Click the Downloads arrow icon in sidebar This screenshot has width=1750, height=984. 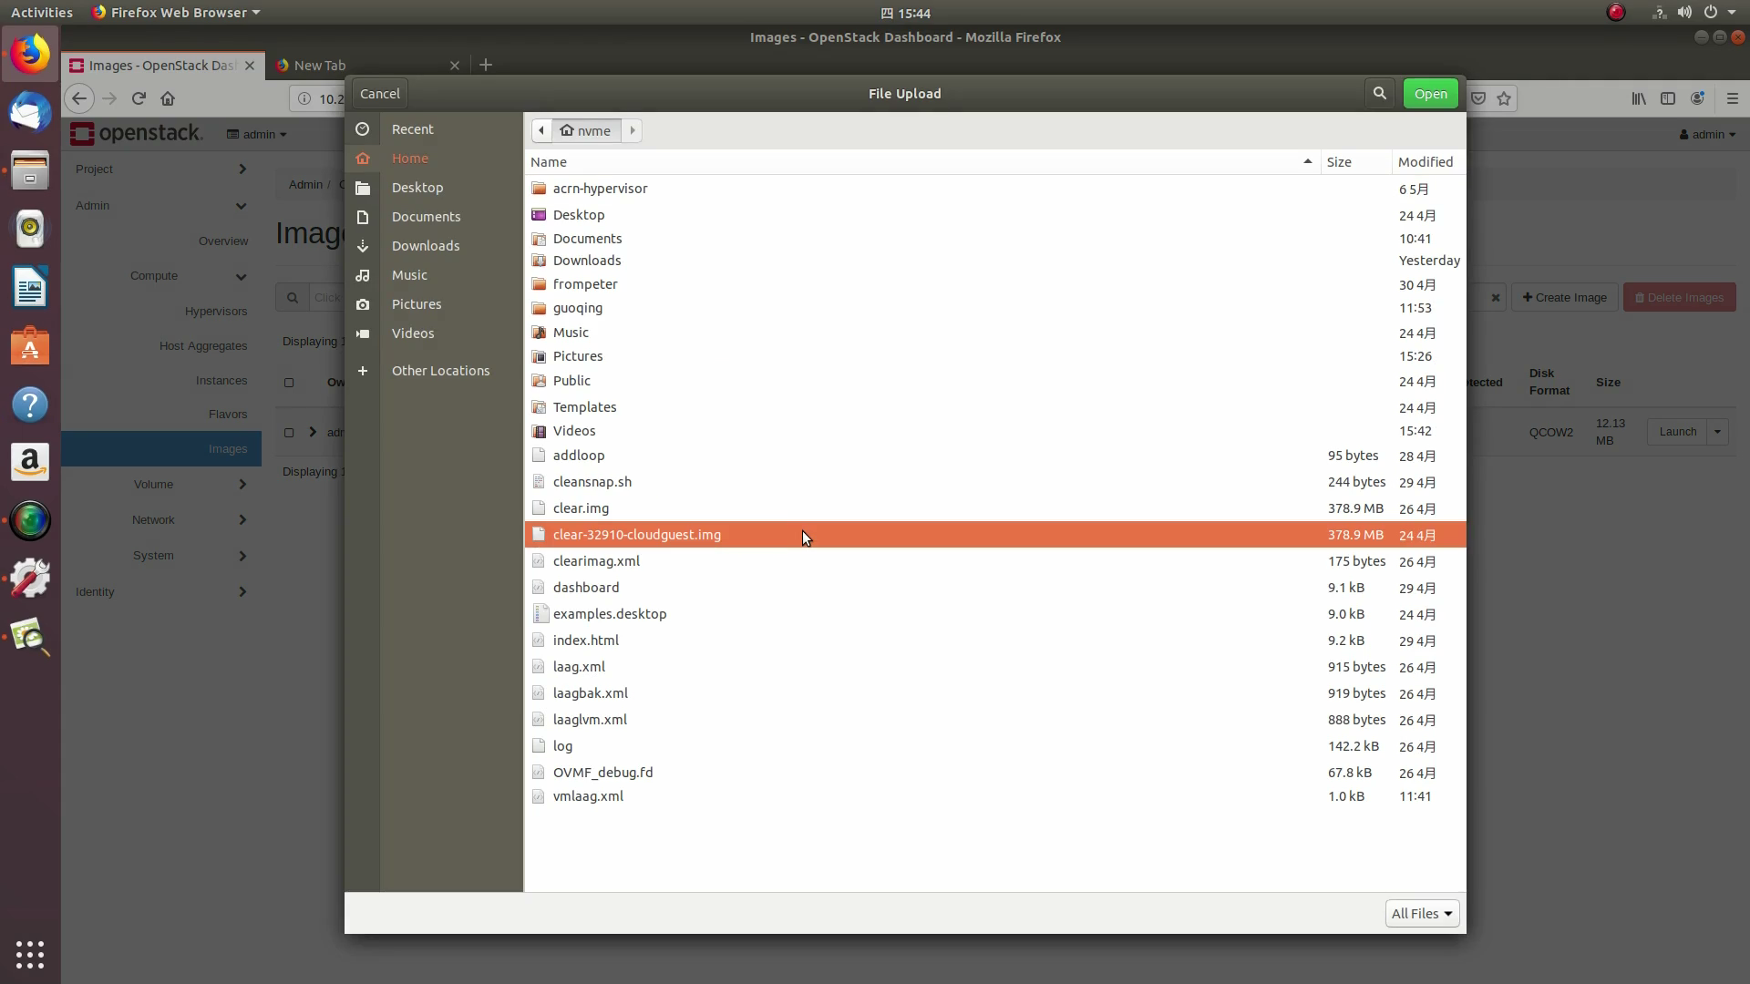click(x=363, y=246)
